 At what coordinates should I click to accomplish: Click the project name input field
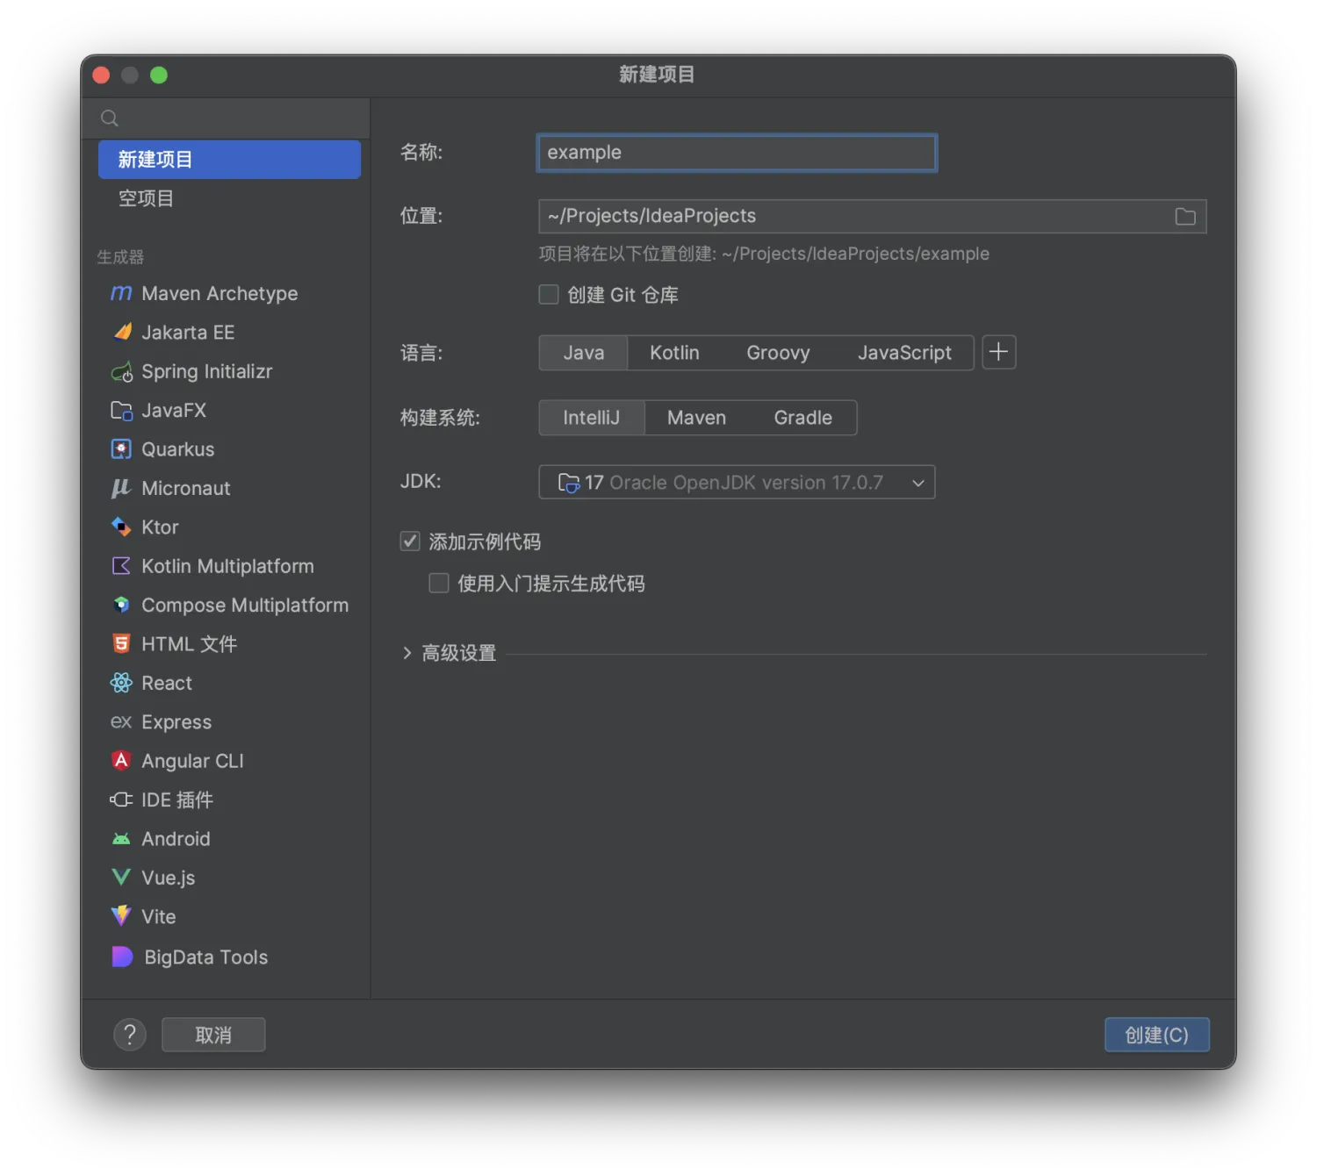coord(737,153)
